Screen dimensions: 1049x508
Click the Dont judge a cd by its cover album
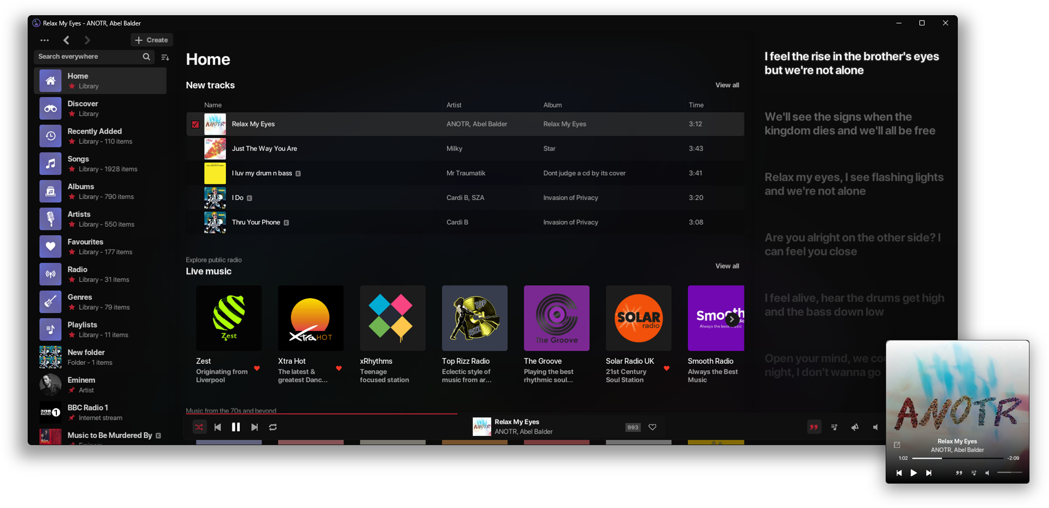click(x=584, y=173)
